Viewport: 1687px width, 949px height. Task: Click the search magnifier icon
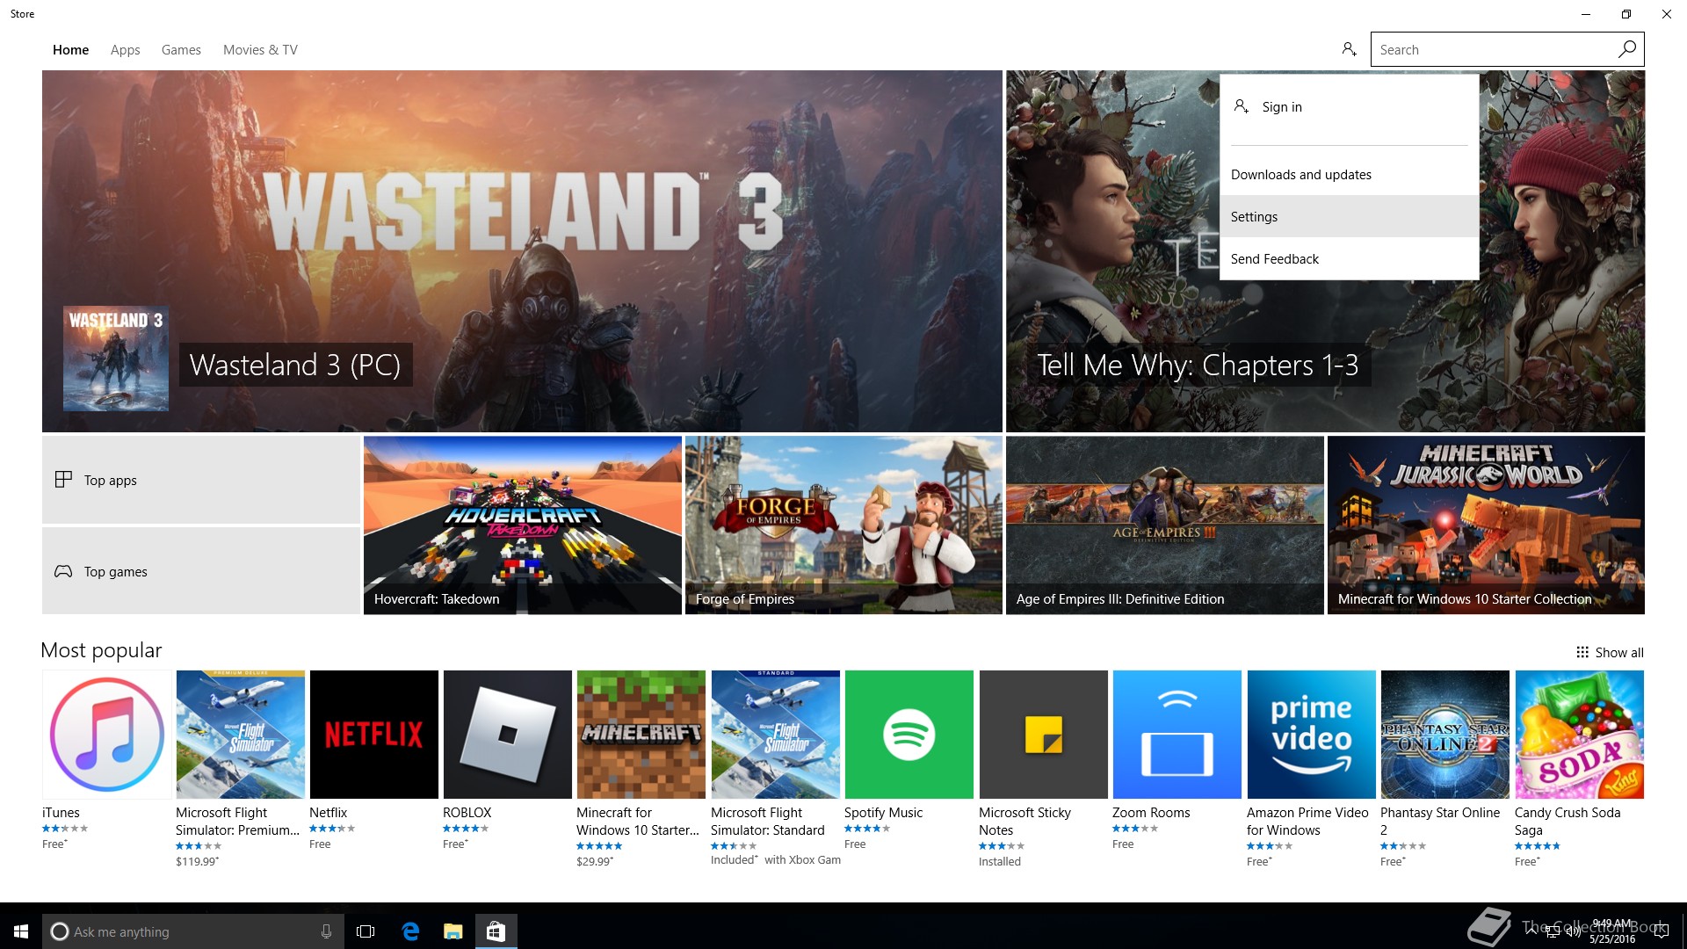[1626, 49]
